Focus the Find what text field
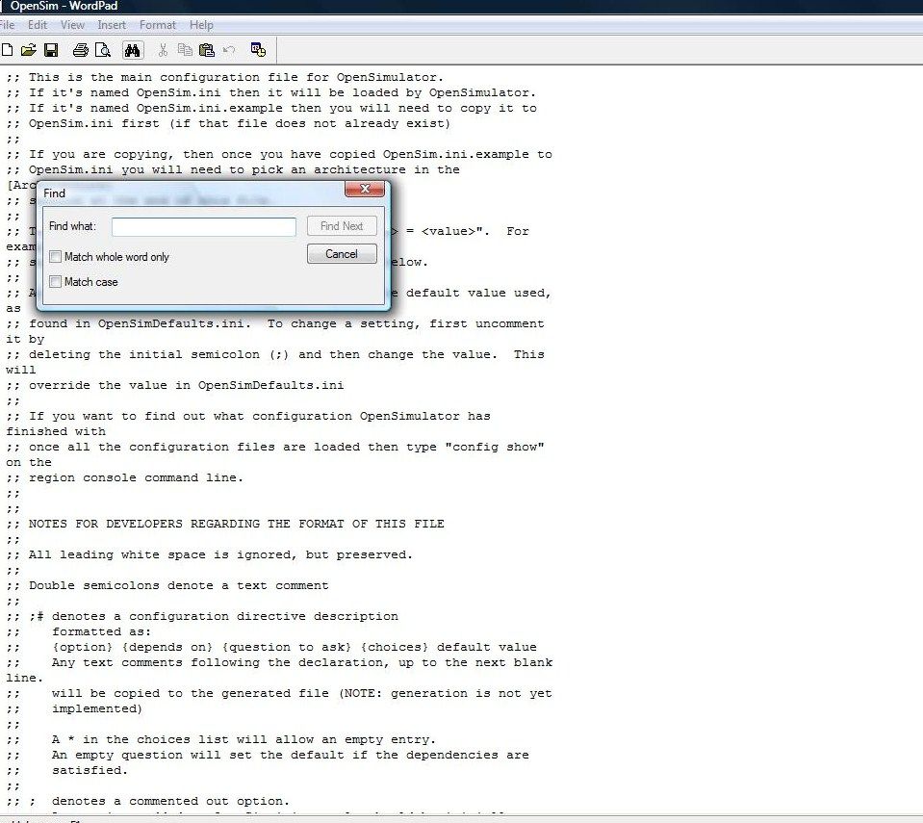 204,226
